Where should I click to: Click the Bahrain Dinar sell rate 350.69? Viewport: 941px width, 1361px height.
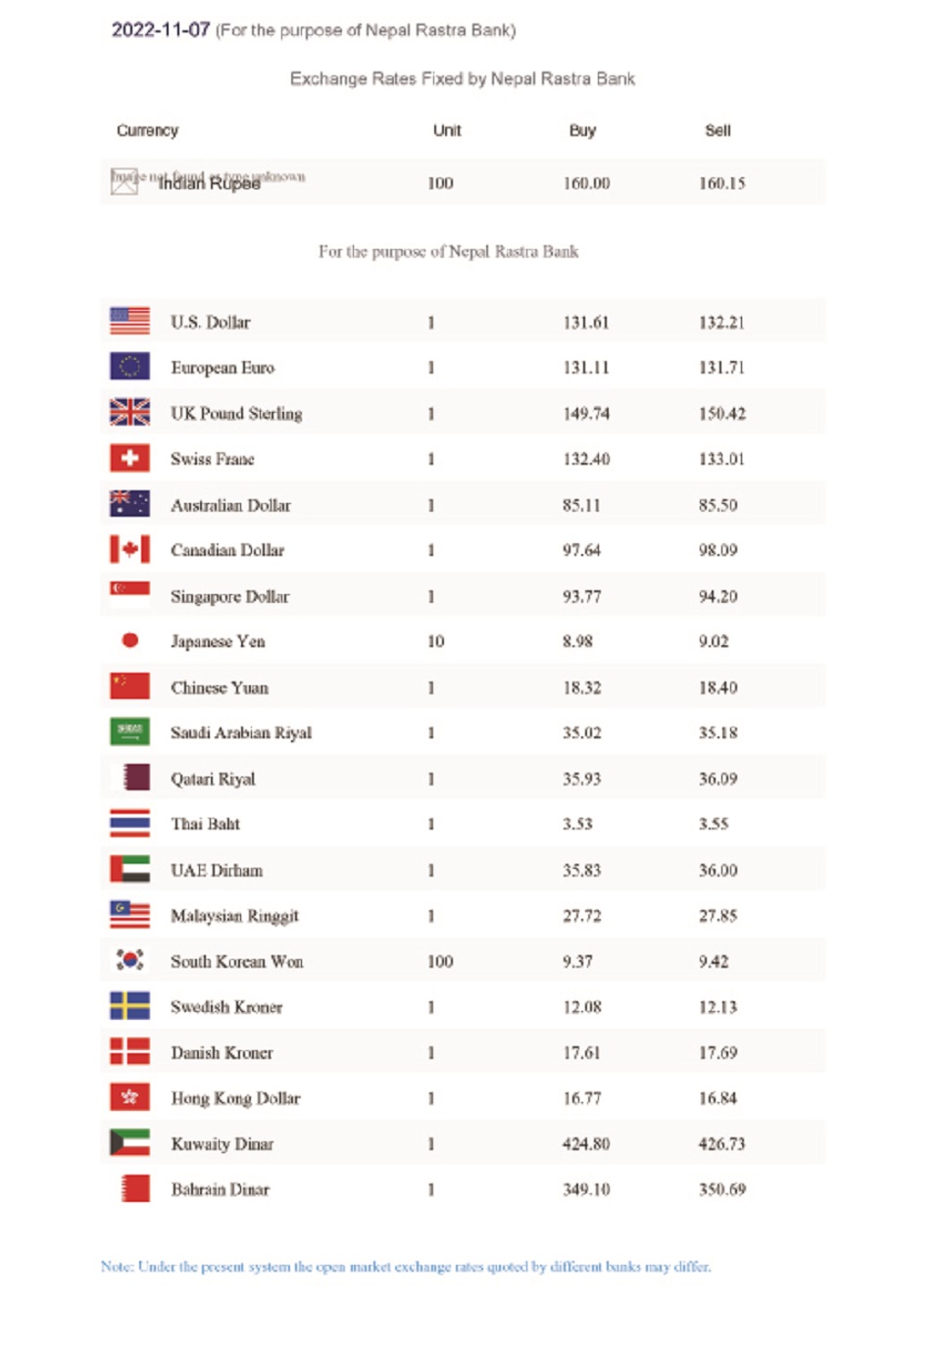(721, 1189)
